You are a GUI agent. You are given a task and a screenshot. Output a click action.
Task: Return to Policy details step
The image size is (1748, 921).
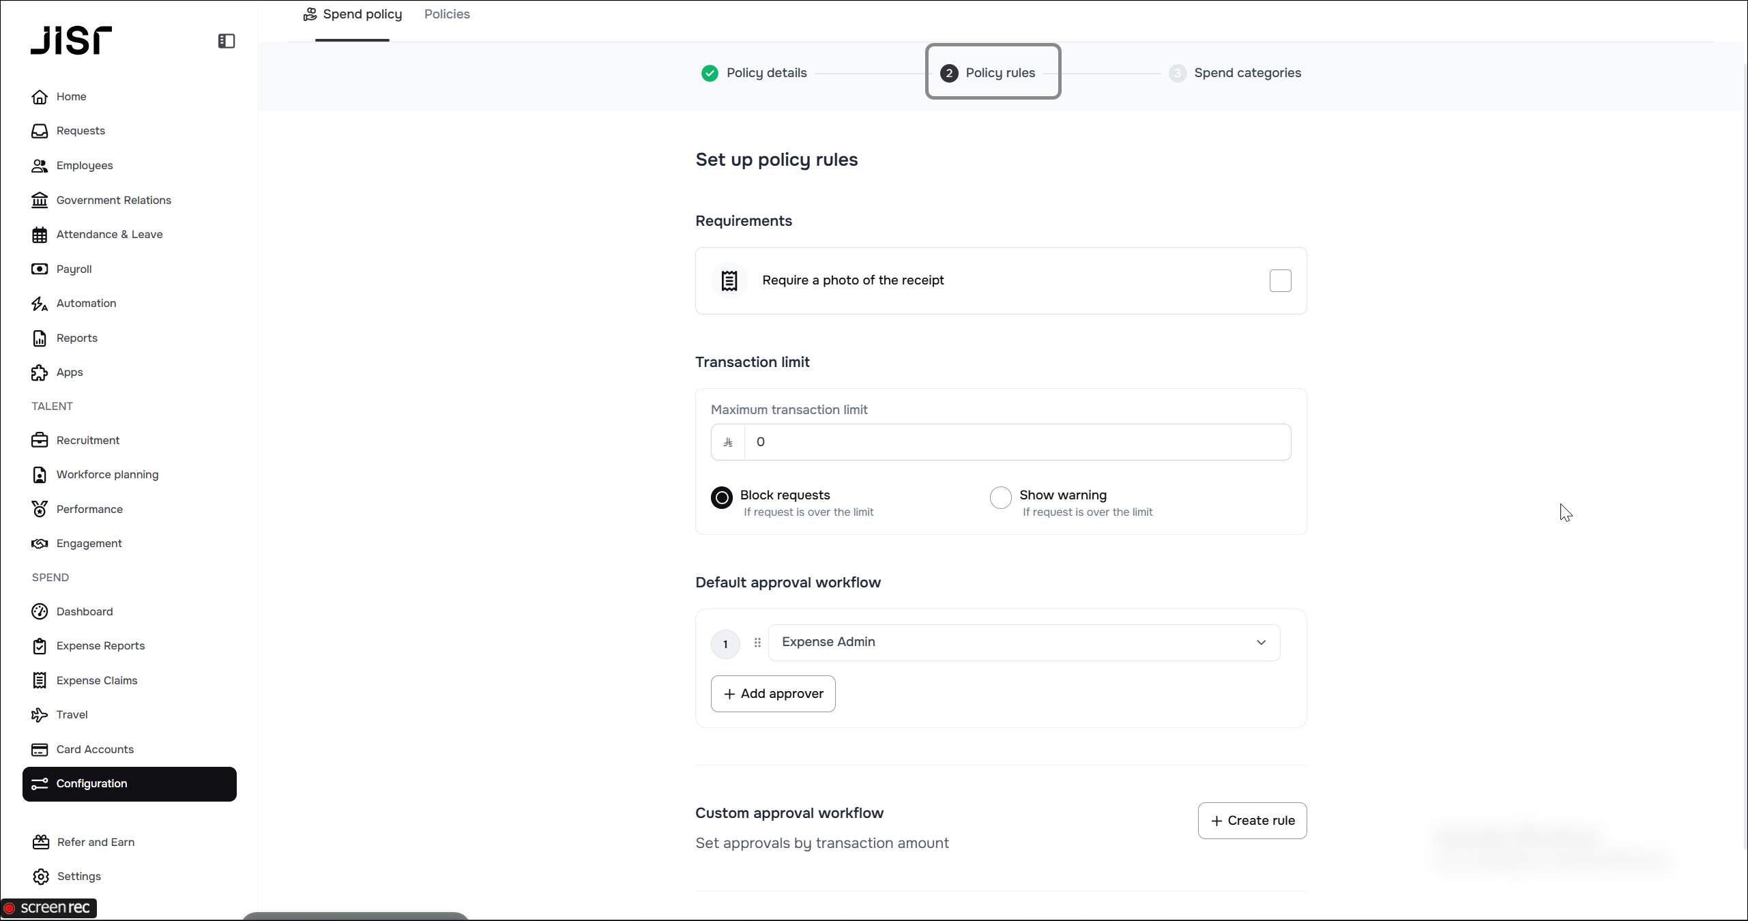click(x=766, y=73)
